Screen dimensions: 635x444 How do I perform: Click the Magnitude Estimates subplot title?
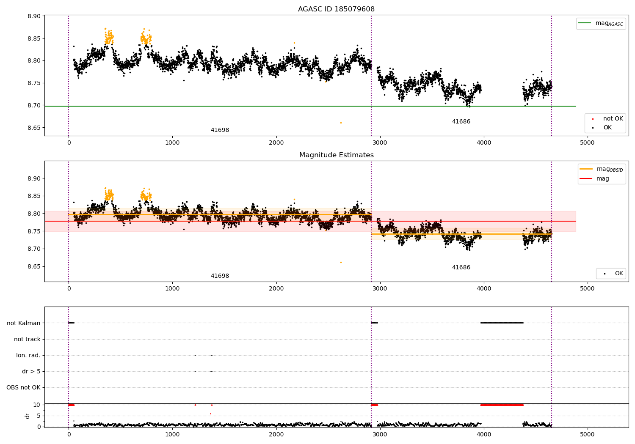tap(336, 155)
